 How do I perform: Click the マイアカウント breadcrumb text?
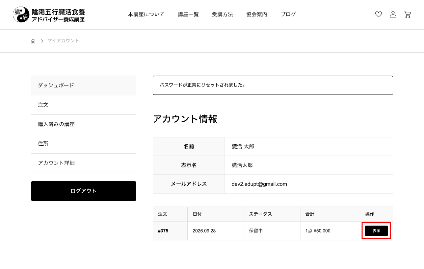tap(63, 41)
